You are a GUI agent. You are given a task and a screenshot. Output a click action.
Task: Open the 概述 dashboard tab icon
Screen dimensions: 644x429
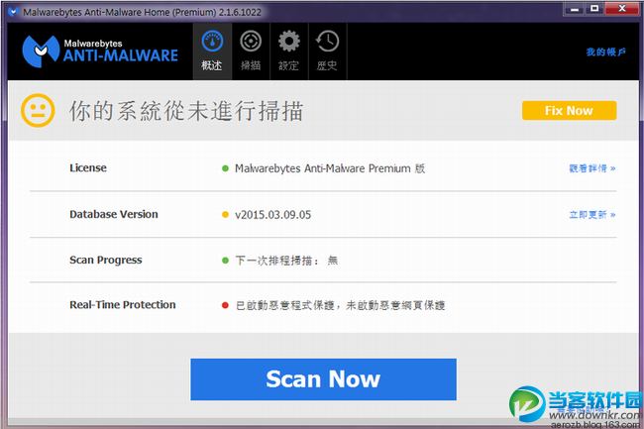(212, 51)
